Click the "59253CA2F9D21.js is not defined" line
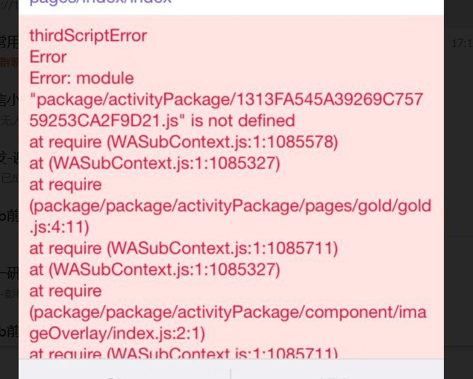473x379 pixels. [162, 121]
